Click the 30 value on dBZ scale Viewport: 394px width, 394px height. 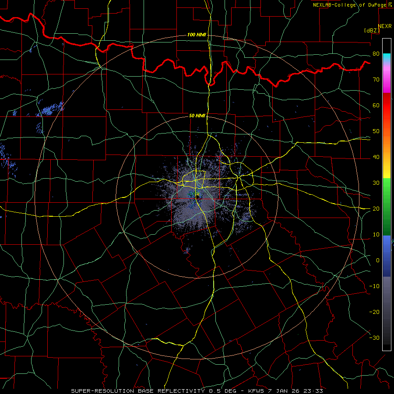pyautogui.click(x=376, y=183)
